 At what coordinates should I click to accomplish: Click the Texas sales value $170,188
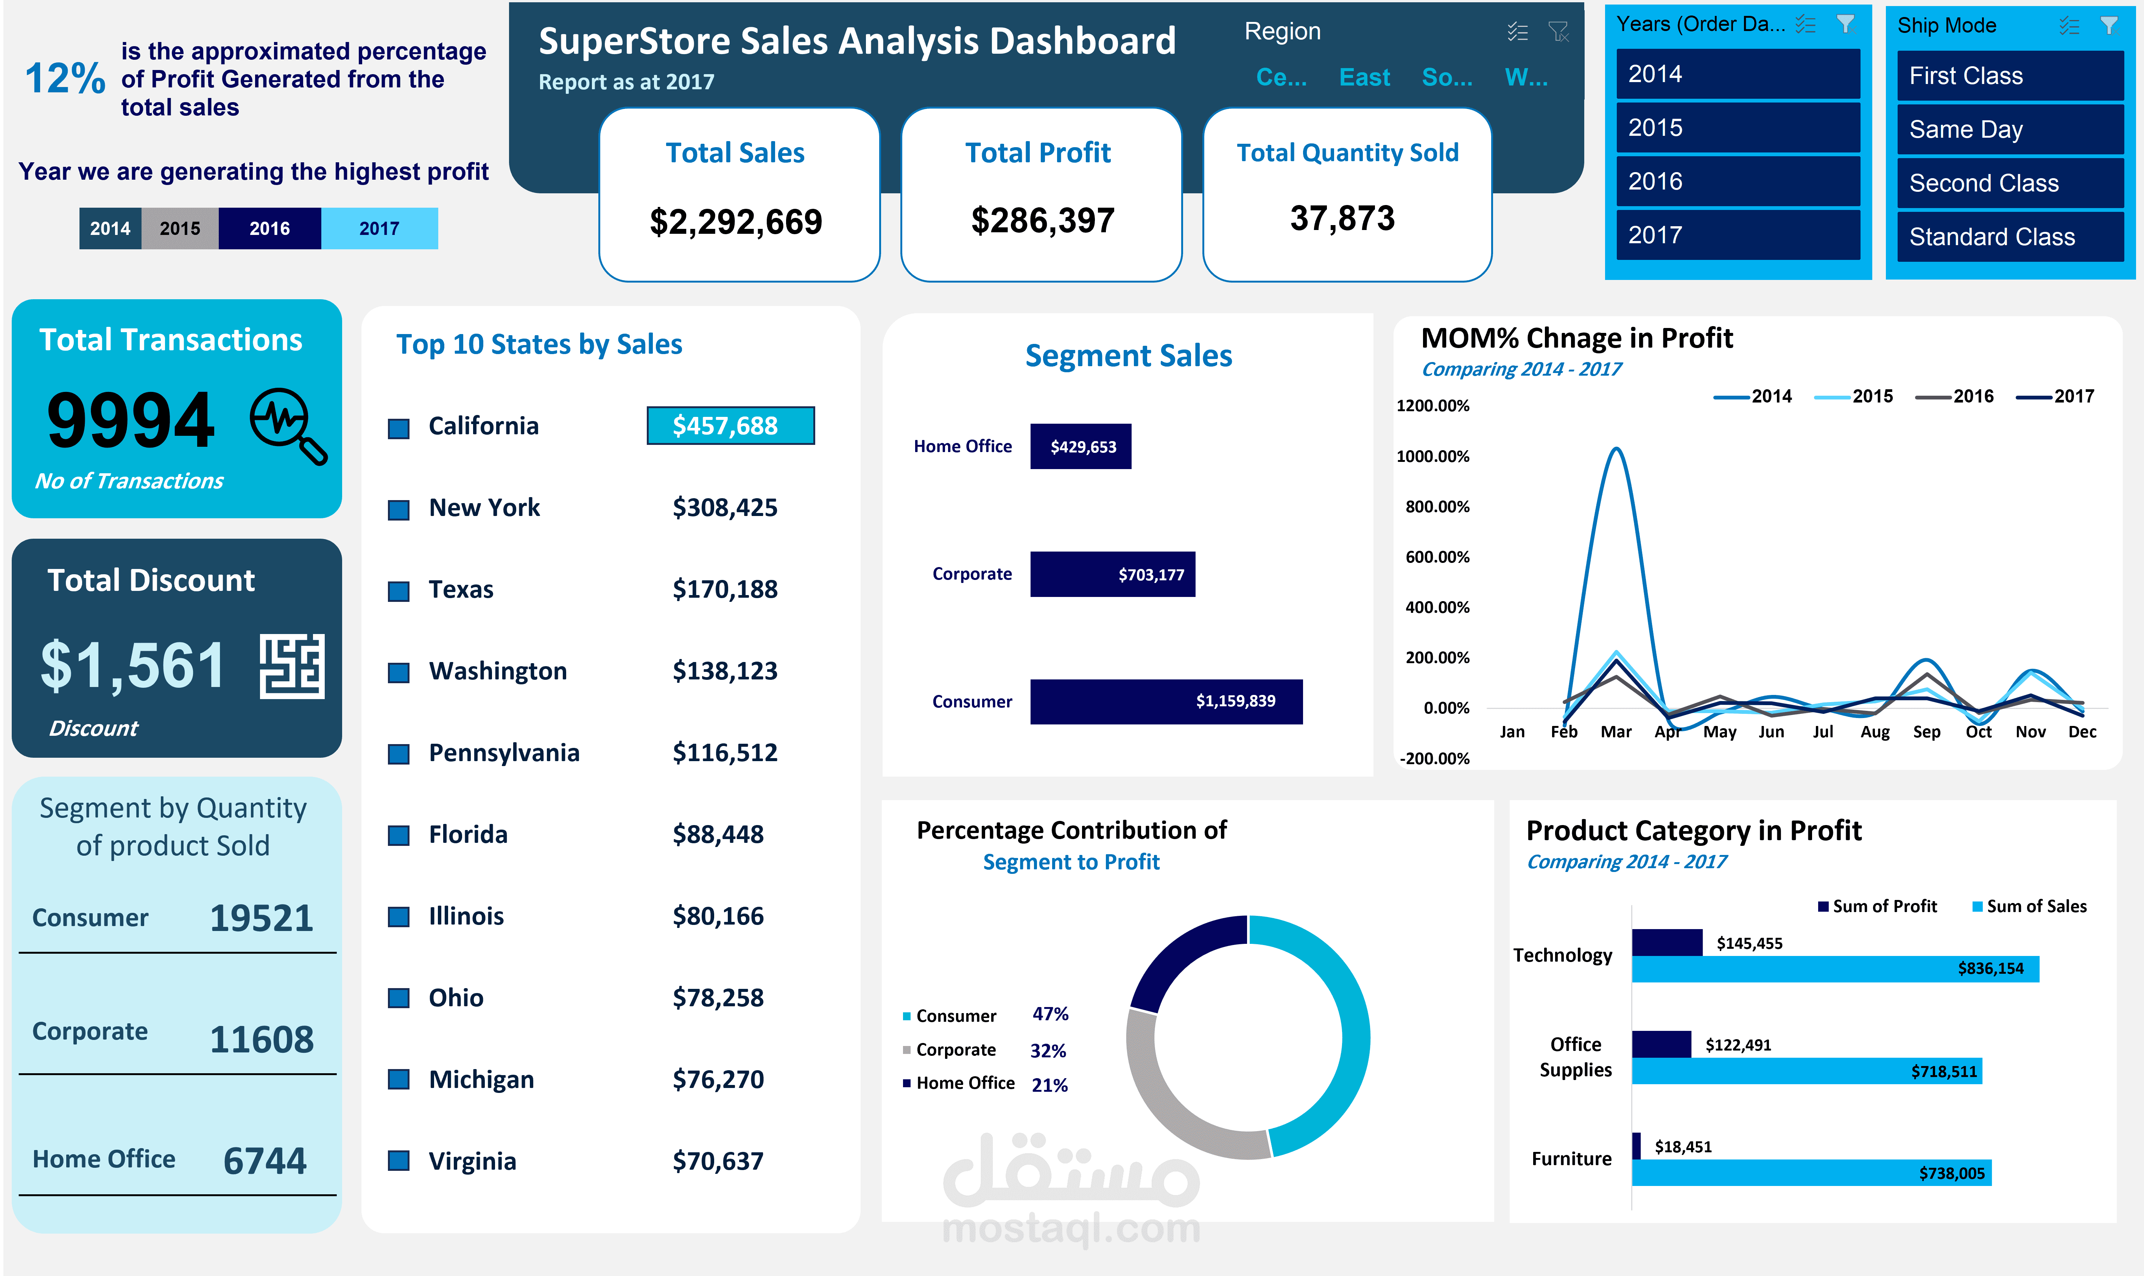coord(725,590)
